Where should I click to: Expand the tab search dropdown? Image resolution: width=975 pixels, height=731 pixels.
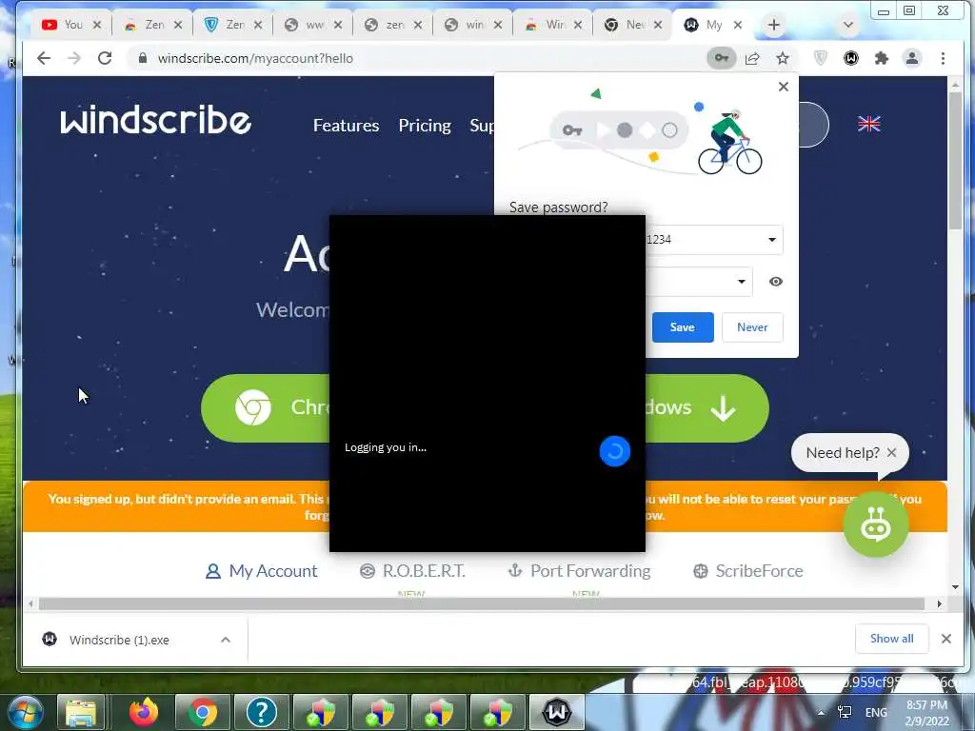(x=847, y=25)
